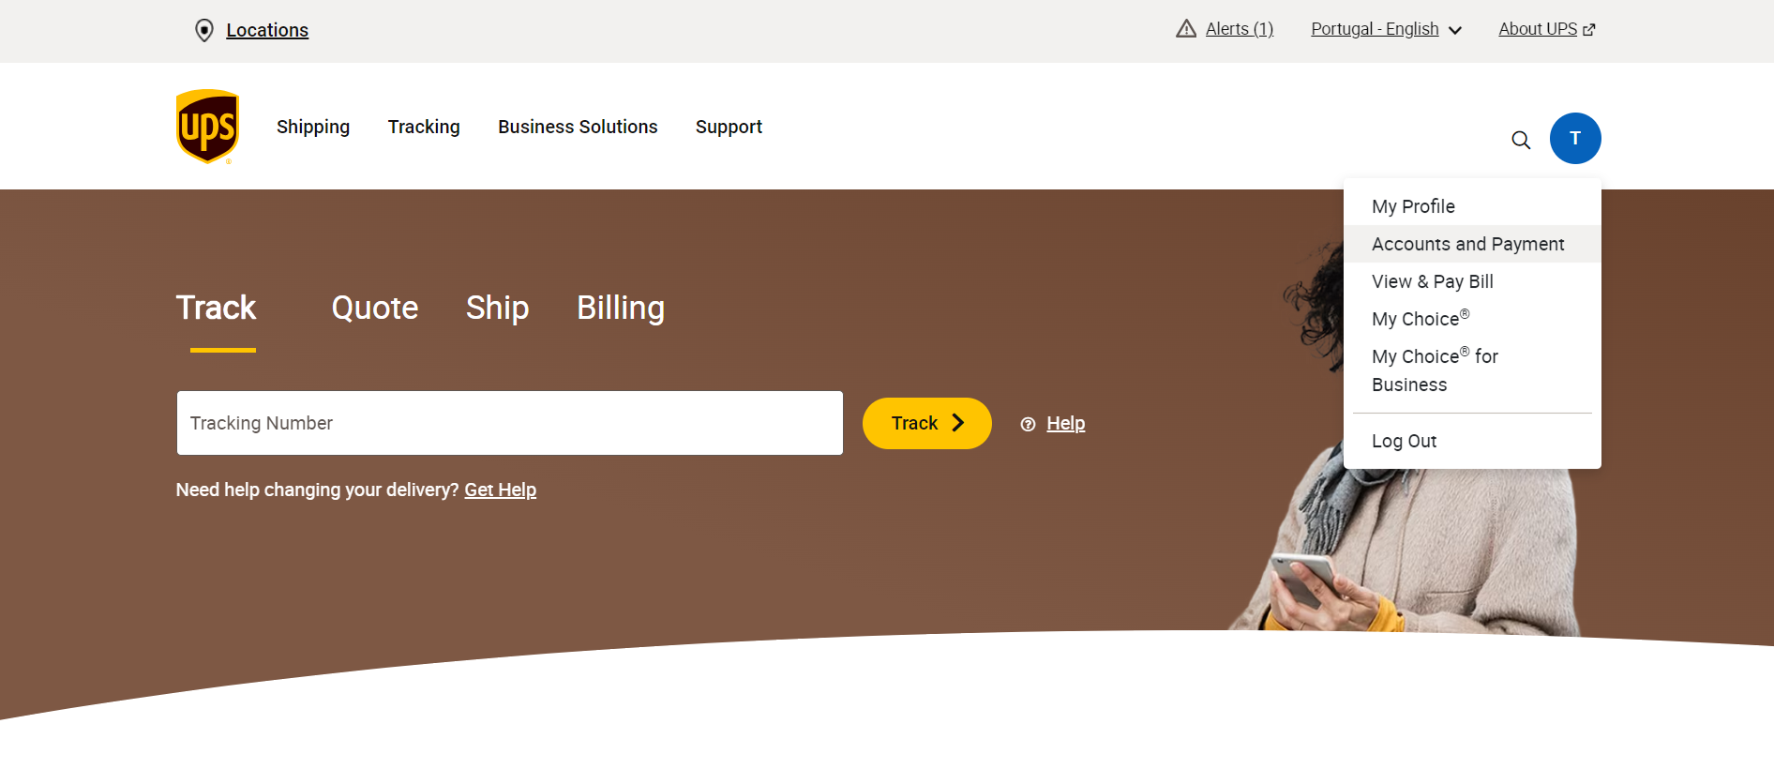Open the Shipping navigation menu
The height and width of the screenshot is (784, 1774).
pyautogui.click(x=313, y=127)
